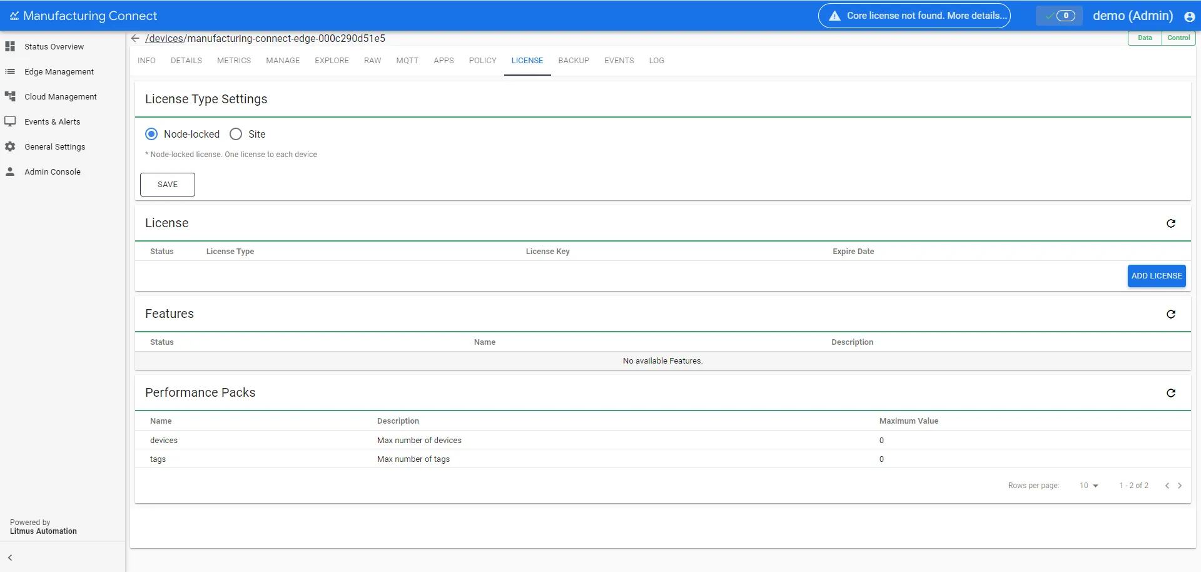Click the user account avatar icon
This screenshot has width=1201, height=572.
(1190, 16)
